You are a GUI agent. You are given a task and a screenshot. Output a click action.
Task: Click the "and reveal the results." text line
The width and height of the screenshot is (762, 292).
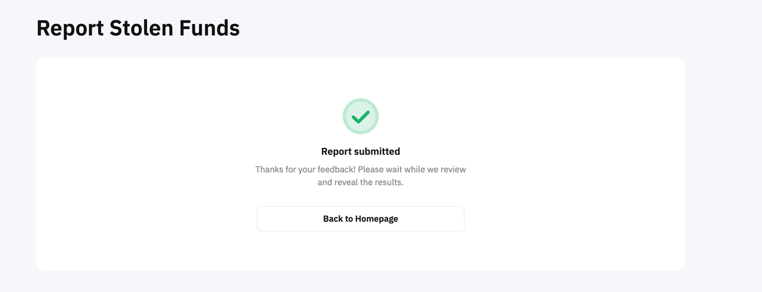pyautogui.click(x=360, y=182)
